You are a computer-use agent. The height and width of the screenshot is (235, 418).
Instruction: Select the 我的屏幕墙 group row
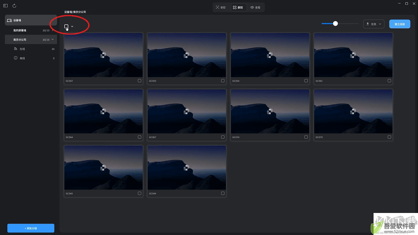pyautogui.click(x=30, y=30)
